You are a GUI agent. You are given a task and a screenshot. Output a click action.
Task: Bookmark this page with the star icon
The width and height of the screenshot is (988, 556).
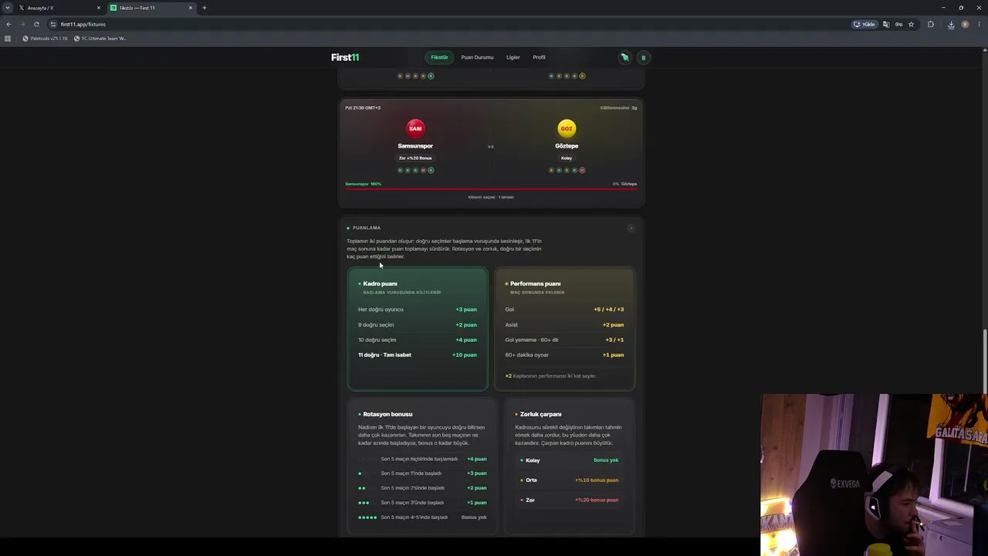click(911, 24)
